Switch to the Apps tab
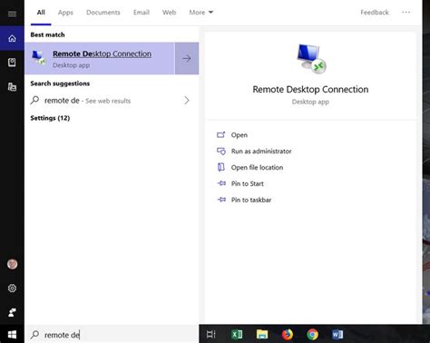430x343 pixels. (65, 13)
